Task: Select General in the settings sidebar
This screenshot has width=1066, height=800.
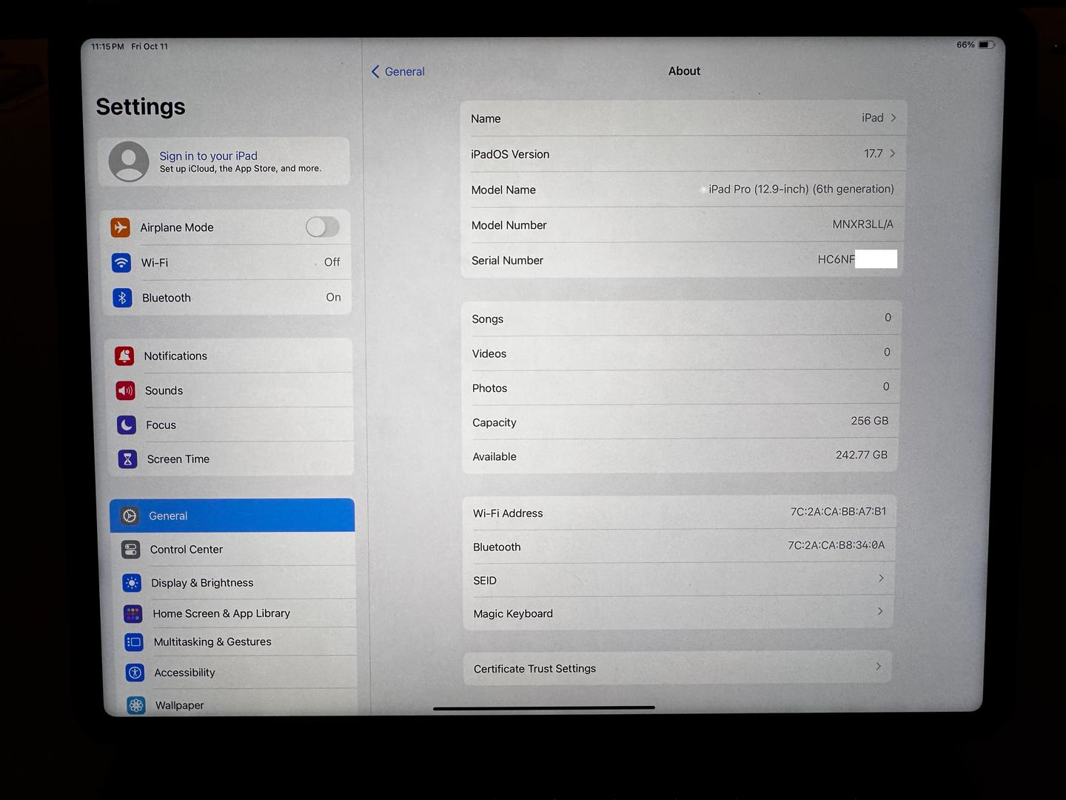Action: pos(232,516)
